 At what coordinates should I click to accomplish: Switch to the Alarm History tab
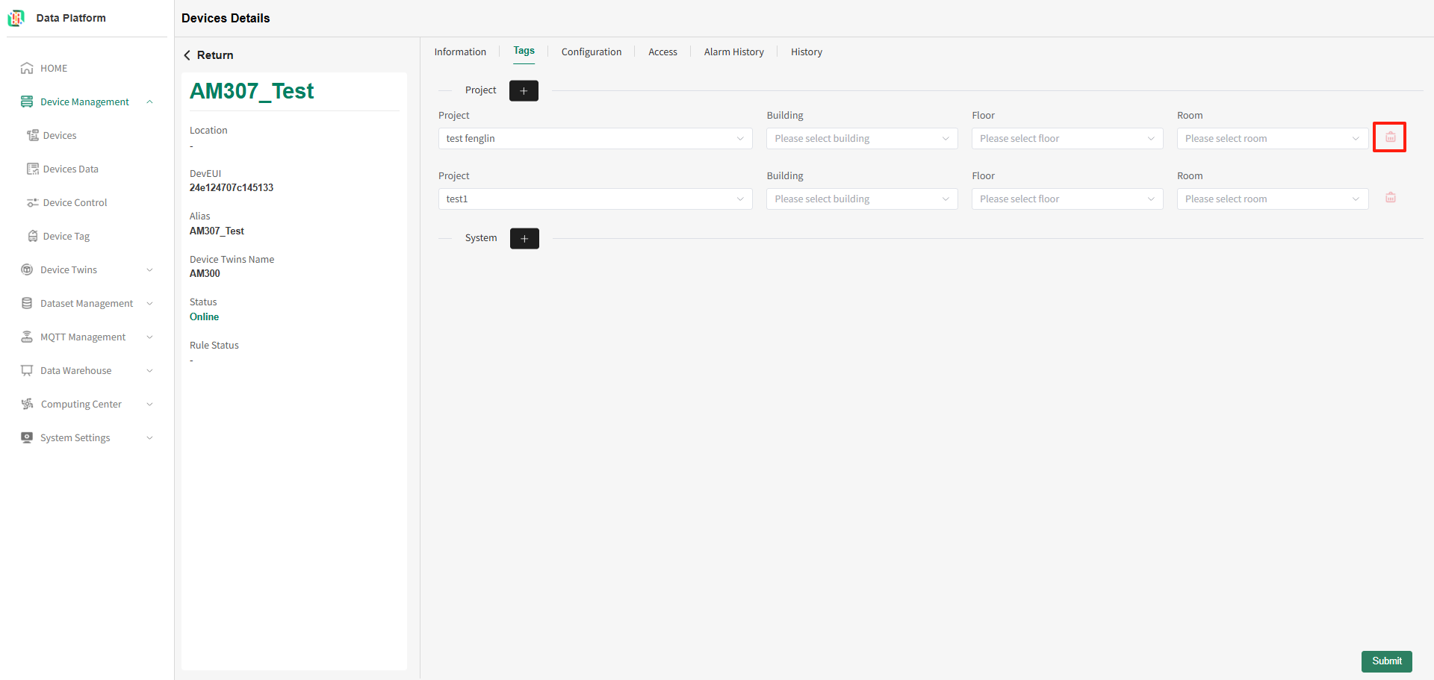pyautogui.click(x=734, y=52)
